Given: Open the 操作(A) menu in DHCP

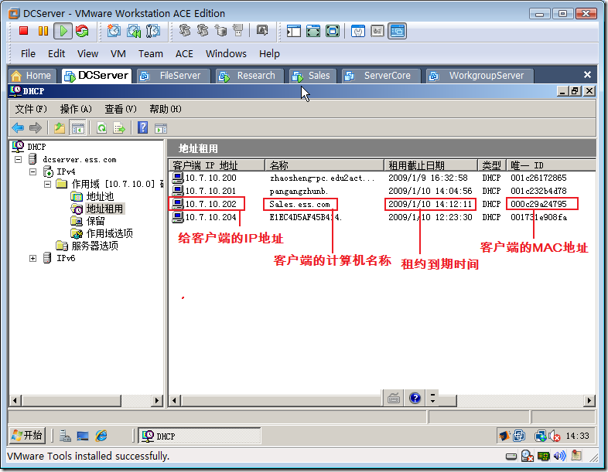Looking at the screenshot, I should pos(76,109).
